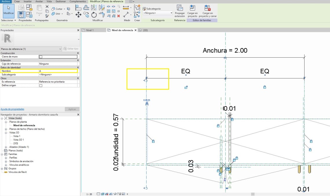330x196 pixels.
Task: Open the Insertar ribbon tab
Action: coord(28,1)
